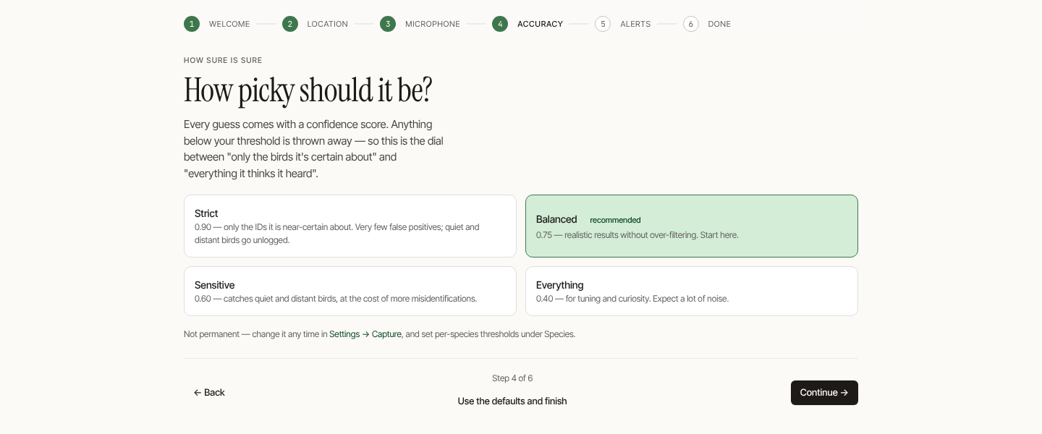Click the recommended badge on Balanced
Screen dimensions: 1042x434
click(615, 220)
